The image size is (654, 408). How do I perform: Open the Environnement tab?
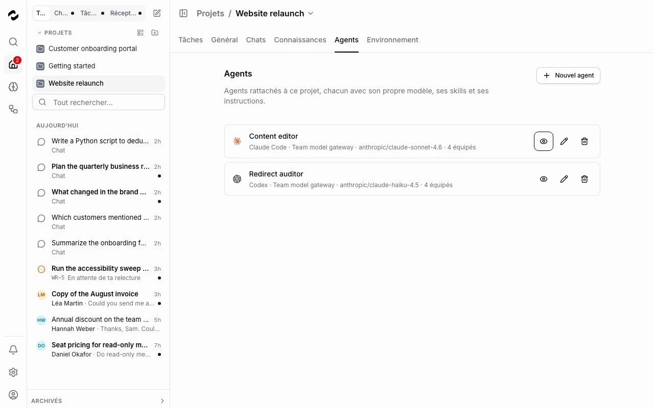(392, 40)
